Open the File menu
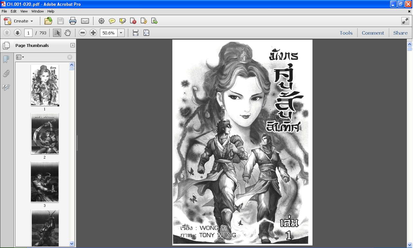This screenshot has height=248, width=413. (4, 11)
